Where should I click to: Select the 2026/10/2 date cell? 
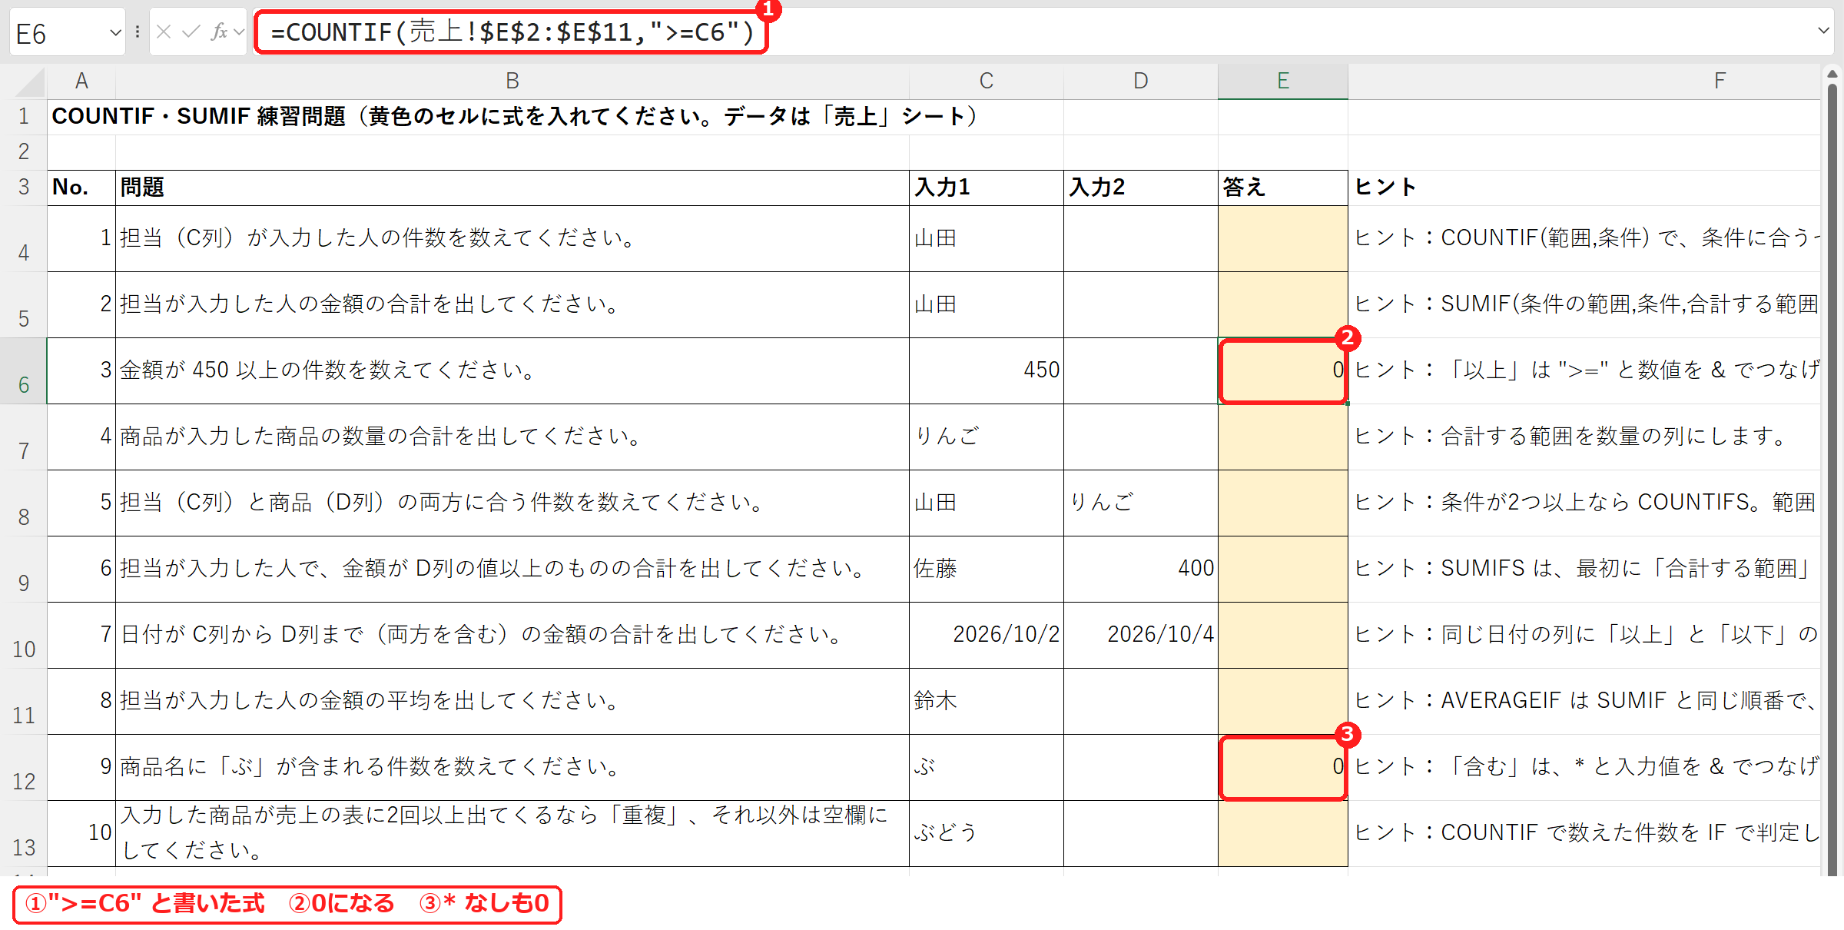pyautogui.click(x=987, y=636)
